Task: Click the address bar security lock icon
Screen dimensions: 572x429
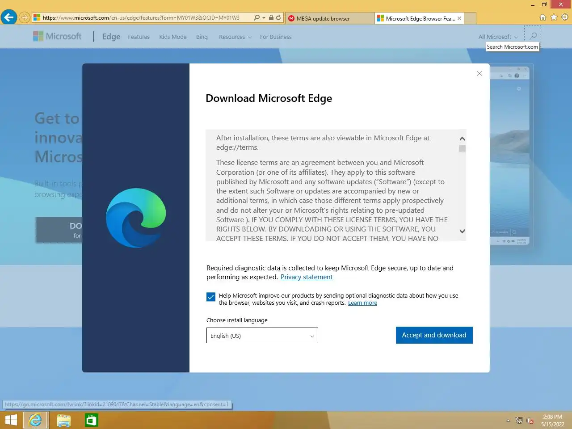Action: pyautogui.click(x=271, y=18)
